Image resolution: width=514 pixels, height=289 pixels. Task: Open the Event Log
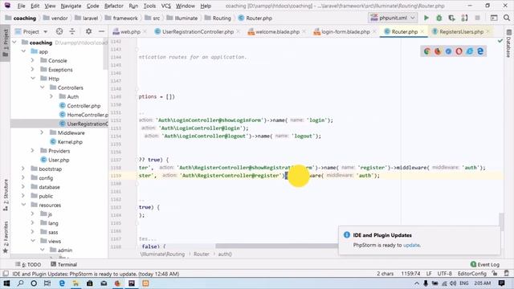(x=485, y=264)
